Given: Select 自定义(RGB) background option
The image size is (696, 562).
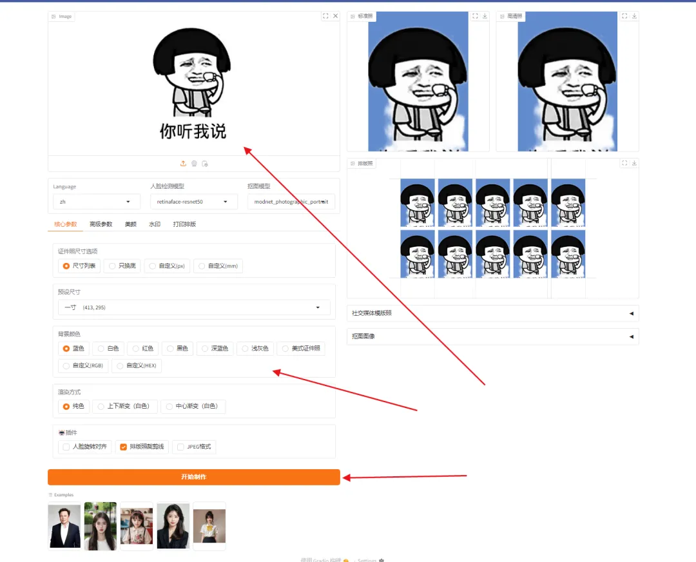Looking at the screenshot, I should pyautogui.click(x=83, y=366).
